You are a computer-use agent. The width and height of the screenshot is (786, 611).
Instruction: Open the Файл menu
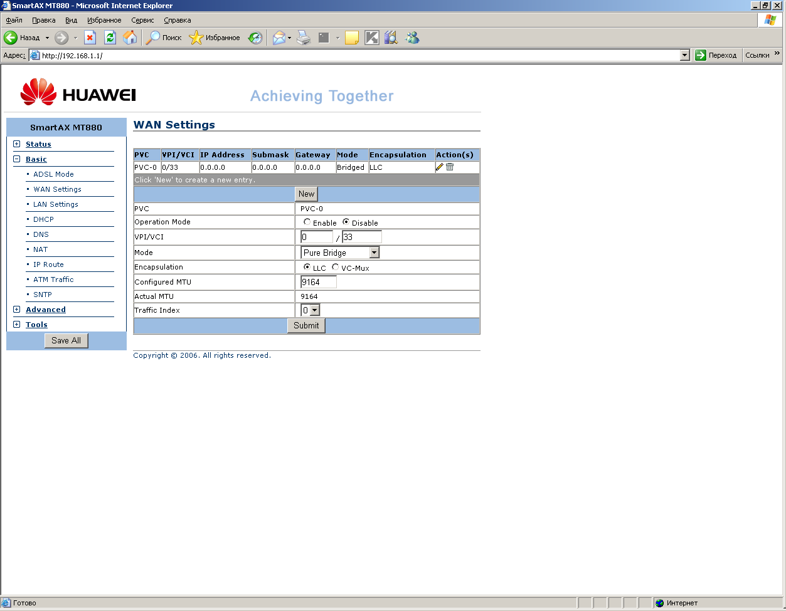14,20
